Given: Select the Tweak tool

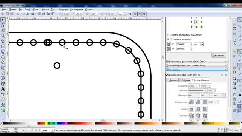Looking at the screenshot, I should point(3,30).
